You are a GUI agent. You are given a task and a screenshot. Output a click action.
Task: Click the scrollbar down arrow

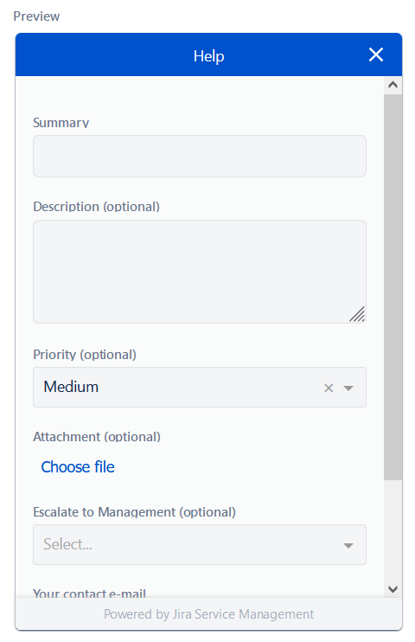pyautogui.click(x=393, y=588)
